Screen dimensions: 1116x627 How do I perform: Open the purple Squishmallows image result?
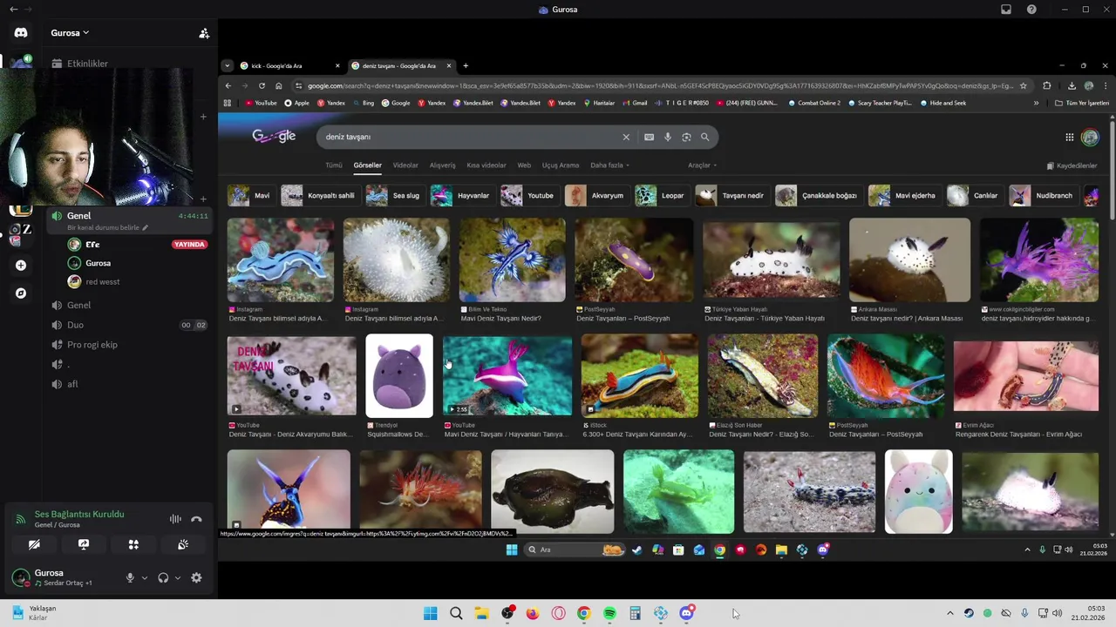tap(399, 375)
